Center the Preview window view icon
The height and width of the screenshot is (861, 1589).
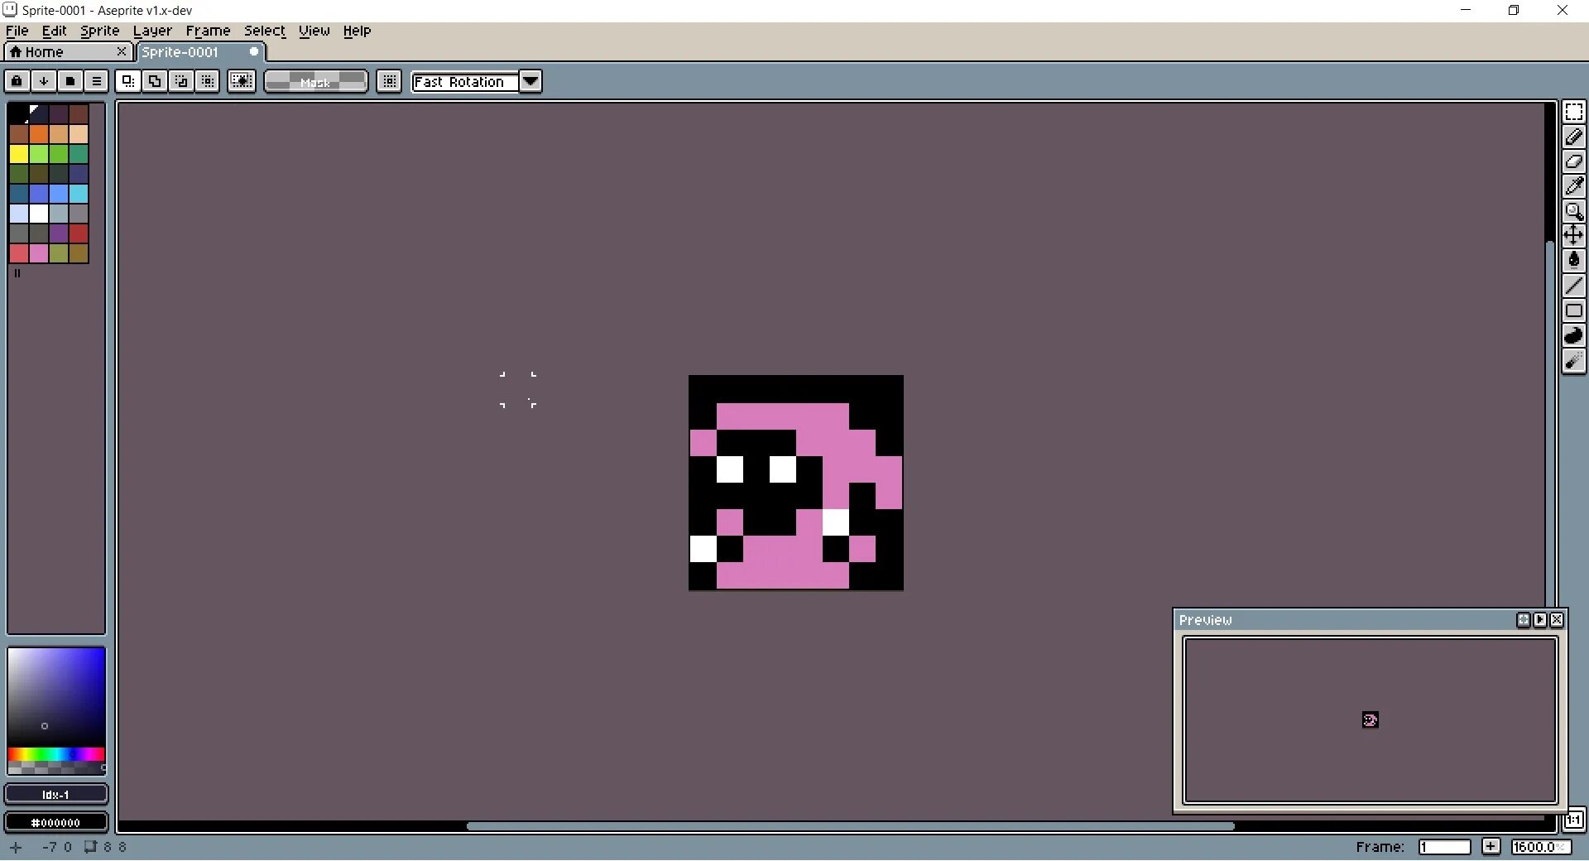(1523, 619)
